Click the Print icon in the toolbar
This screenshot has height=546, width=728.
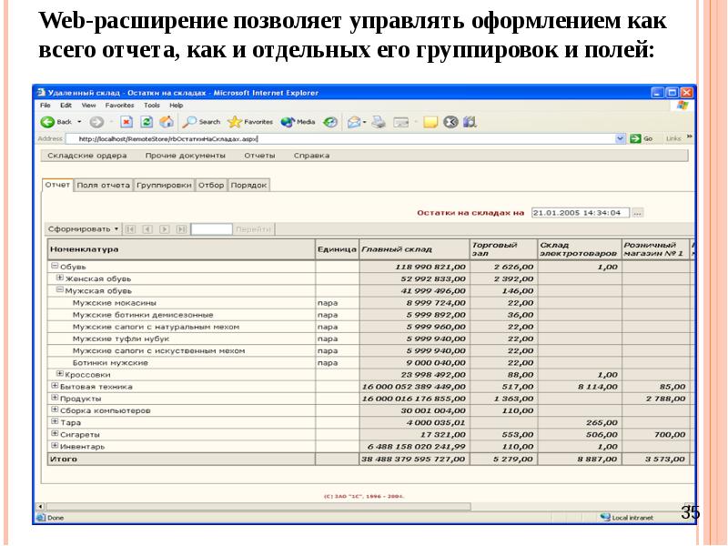click(x=379, y=121)
